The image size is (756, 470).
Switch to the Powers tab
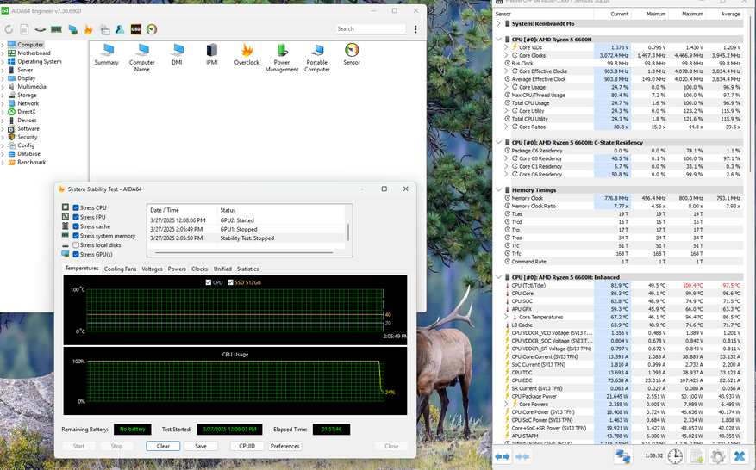coord(177,269)
